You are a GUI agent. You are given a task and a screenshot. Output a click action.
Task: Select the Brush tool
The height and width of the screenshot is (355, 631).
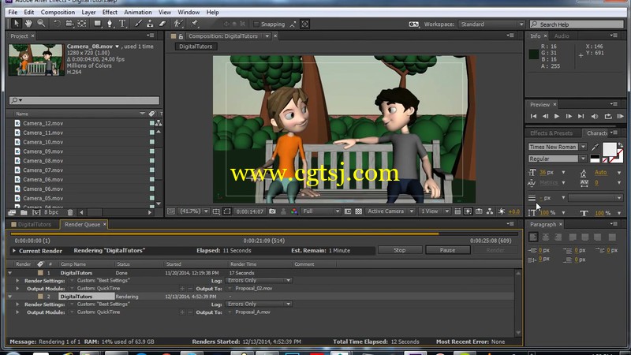tap(138, 24)
